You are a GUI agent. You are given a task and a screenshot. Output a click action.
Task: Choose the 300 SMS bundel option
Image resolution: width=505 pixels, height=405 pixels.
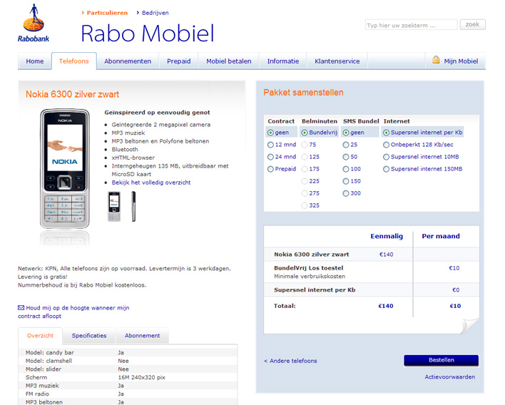346,193
